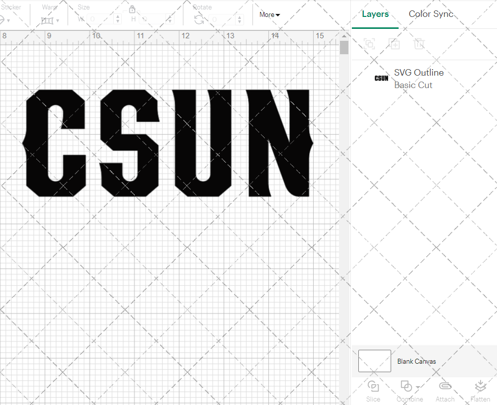
Task: Switch to the Layers tab
Action: (375, 14)
